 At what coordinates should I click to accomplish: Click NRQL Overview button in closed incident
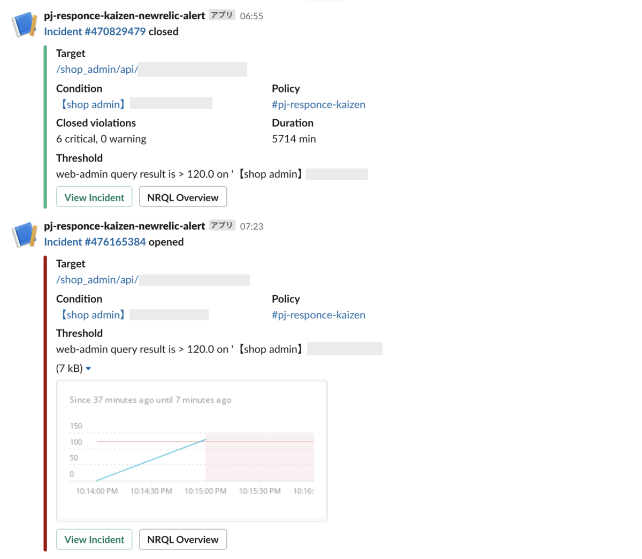(x=183, y=197)
